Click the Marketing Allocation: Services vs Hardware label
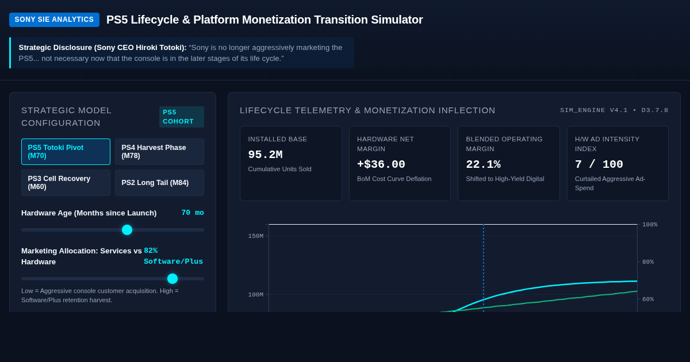This screenshot has width=690, height=362. pyautogui.click(x=82, y=256)
